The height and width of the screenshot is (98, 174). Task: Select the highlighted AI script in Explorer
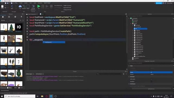coord(141,29)
